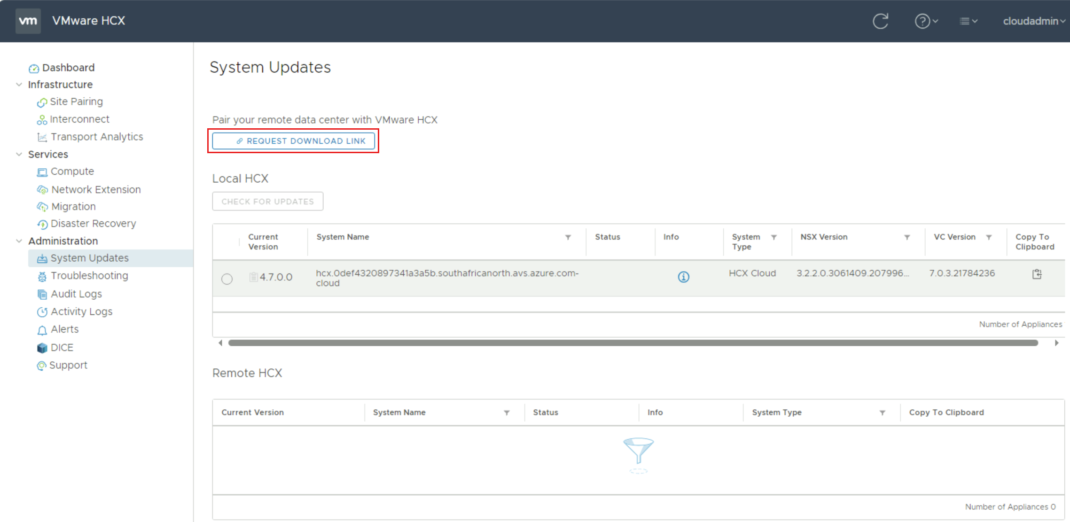
Task: Select Transport Analytics
Action: point(97,137)
